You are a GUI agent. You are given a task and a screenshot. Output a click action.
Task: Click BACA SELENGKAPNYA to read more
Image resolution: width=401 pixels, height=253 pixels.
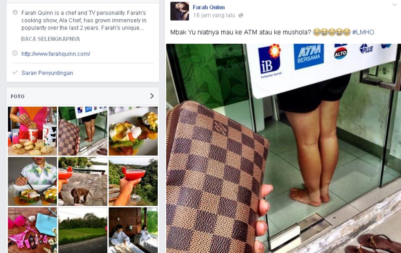point(51,39)
